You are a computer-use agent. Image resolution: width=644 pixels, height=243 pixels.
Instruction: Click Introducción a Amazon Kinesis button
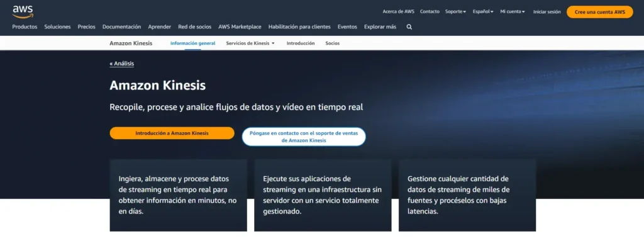[172, 133]
